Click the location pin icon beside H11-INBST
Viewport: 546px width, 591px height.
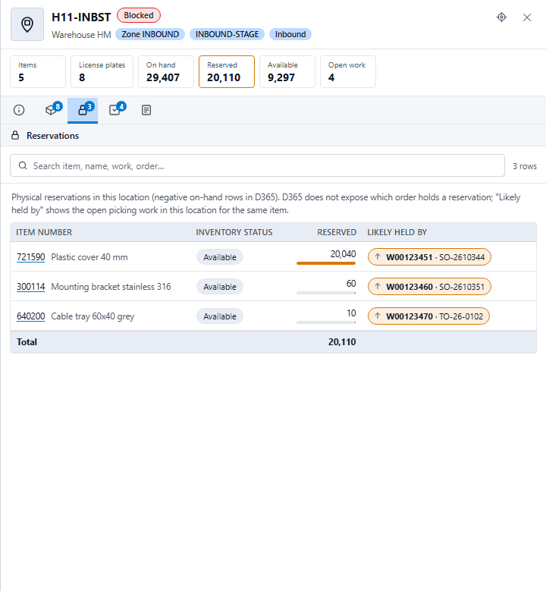click(x=27, y=24)
